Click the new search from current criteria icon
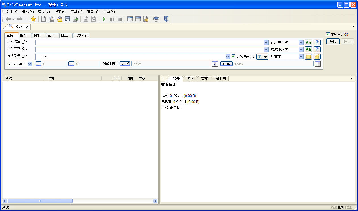Viewport: 358px width, 211px height. pyautogui.click(x=51, y=19)
